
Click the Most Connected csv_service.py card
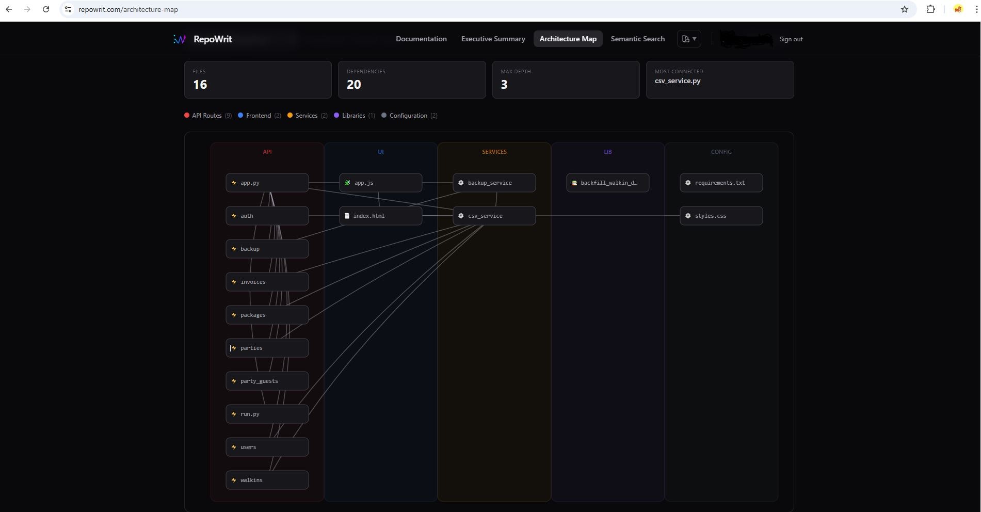click(x=720, y=80)
